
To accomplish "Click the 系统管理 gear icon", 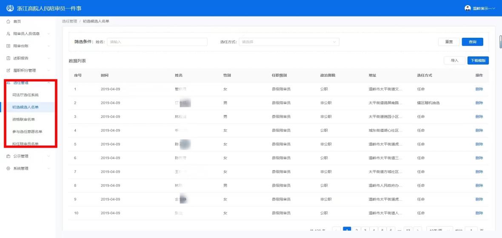I will (x=8, y=168).
